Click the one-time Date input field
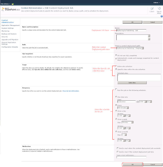This screenshot has width=163, height=167. pyautogui.click(x=127, y=102)
